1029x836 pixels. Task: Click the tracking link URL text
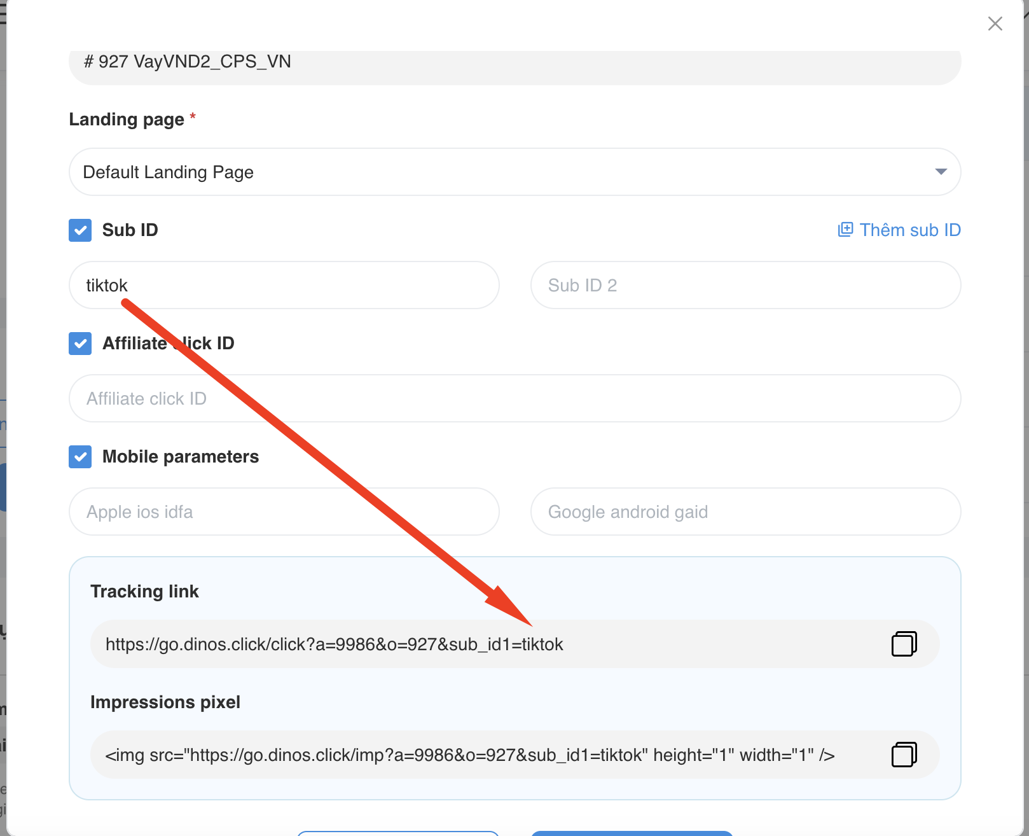click(x=335, y=644)
